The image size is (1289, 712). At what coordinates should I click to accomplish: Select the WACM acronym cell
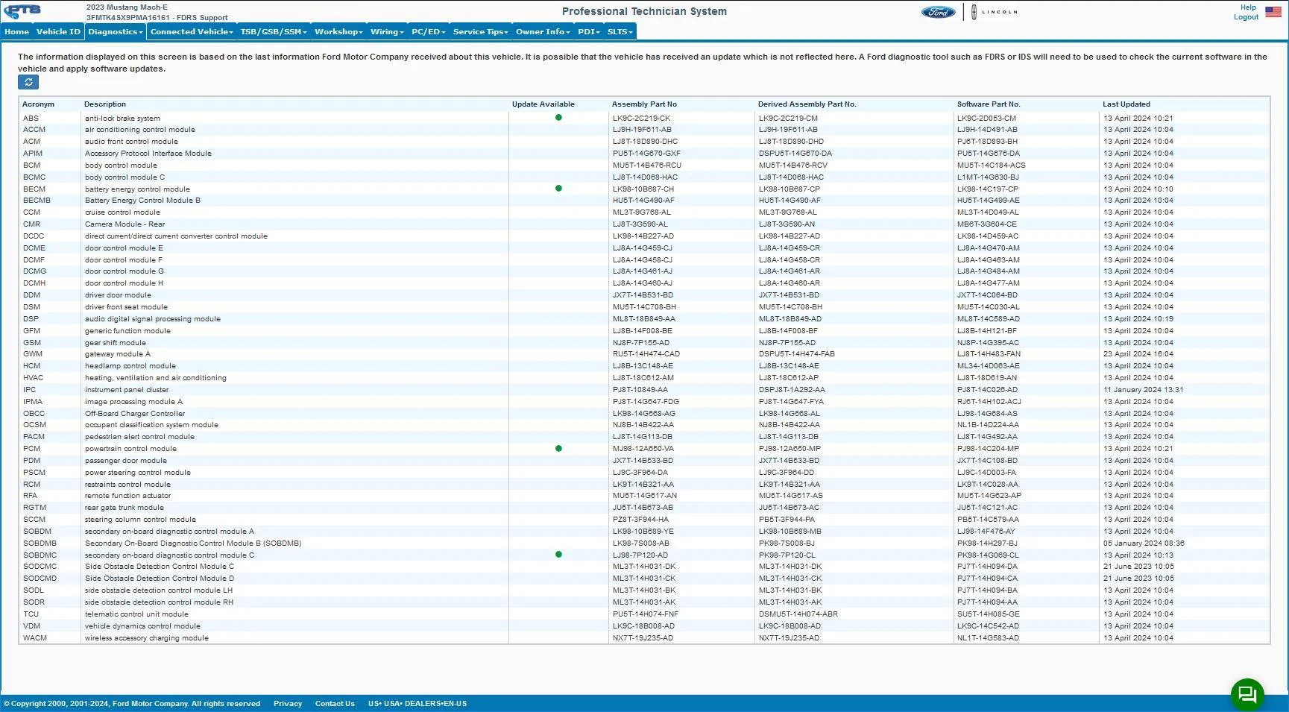[x=35, y=638]
